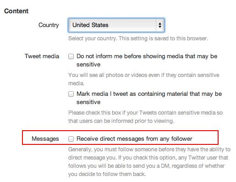Click the word "sensitive" under "Do not inform me"
The width and height of the screenshot is (236, 182).
click(x=88, y=65)
